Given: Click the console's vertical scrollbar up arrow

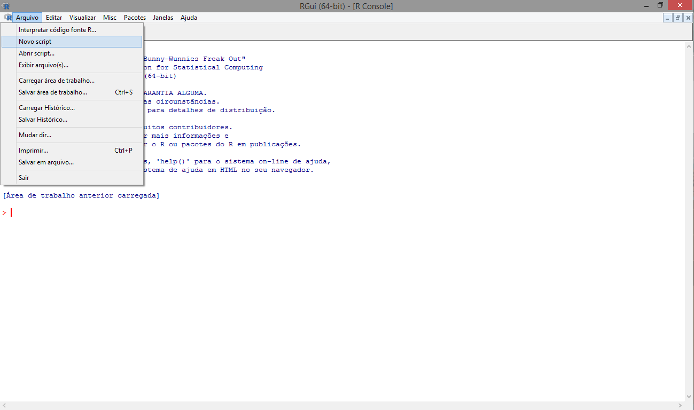Looking at the screenshot, I should coord(689,46).
